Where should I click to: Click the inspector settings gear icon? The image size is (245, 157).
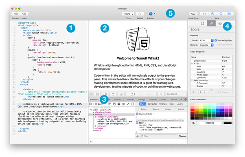tap(186, 100)
